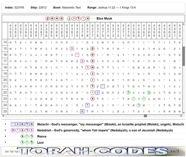Expand the Malachi result row arrow

(x=5, y=124)
